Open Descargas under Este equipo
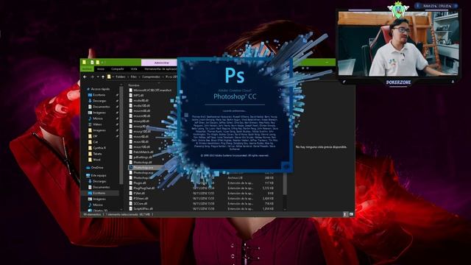This screenshot has height=265, width=471. point(99,181)
